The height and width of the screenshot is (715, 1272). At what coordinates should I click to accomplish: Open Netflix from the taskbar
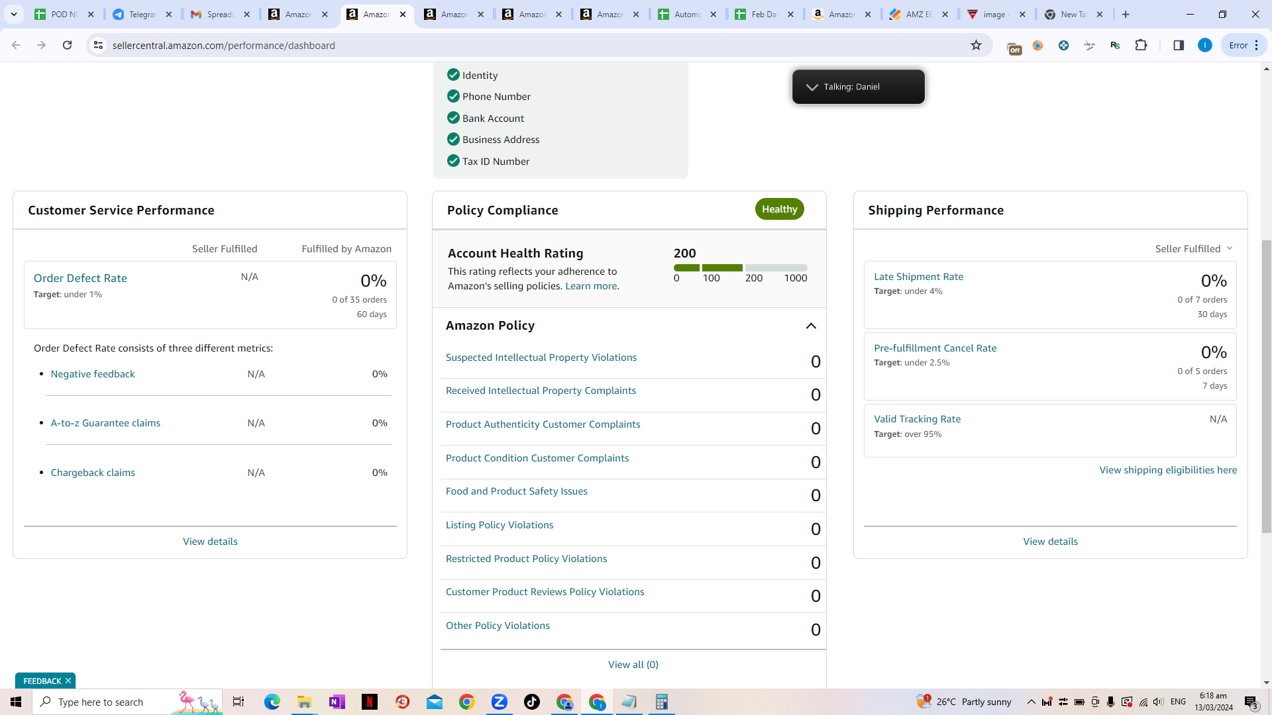tap(370, 702)
